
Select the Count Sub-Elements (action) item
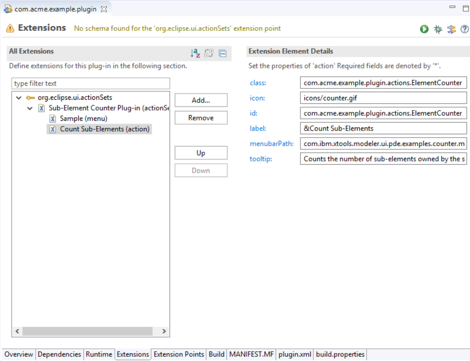coord(104,129)
